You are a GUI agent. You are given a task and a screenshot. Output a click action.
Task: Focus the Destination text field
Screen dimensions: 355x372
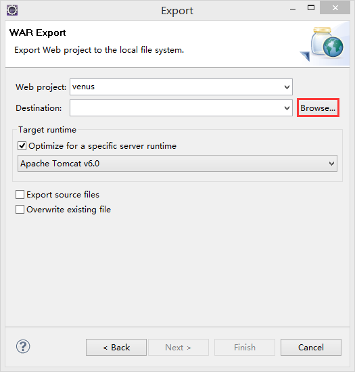tap(176, 108)
